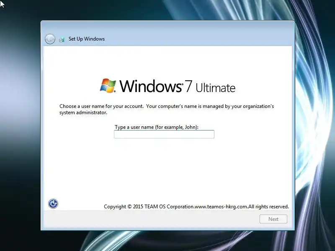Click the Windows 7 flag logo
The width and height of the screenshot is (335, 251).
(108, 86)
